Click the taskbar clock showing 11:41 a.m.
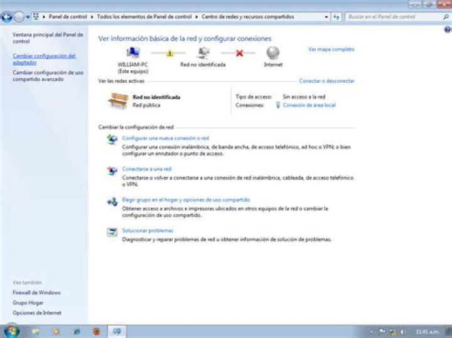This screenshot has width=452, height=338. tap(428, 332)
